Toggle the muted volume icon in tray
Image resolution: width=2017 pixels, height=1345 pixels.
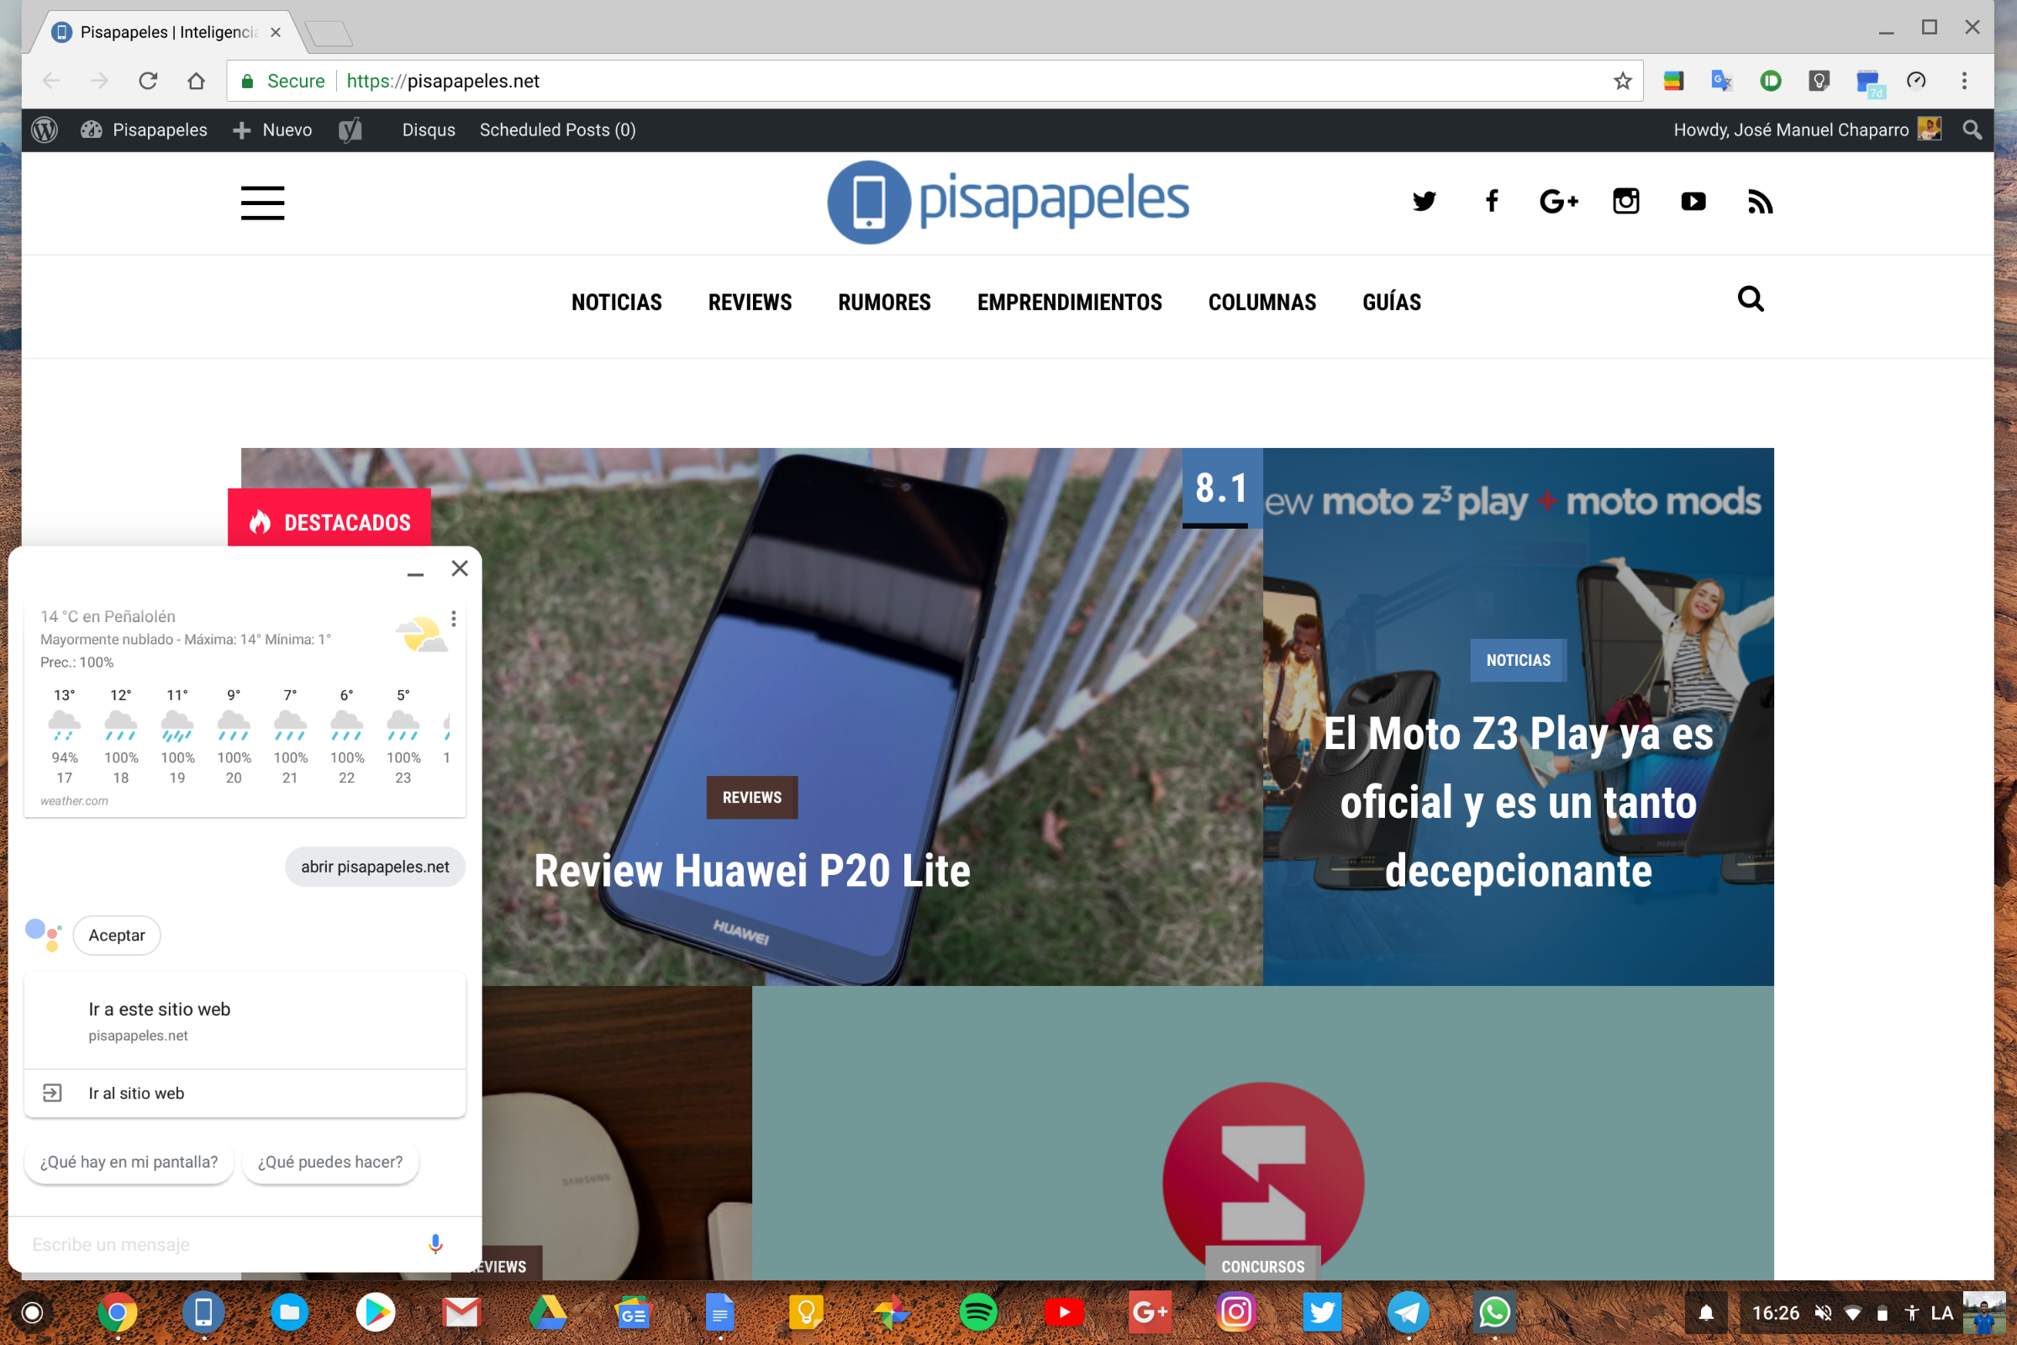pos(1823,1313)
